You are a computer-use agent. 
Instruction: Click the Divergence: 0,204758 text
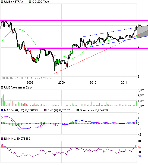point(94,110)
